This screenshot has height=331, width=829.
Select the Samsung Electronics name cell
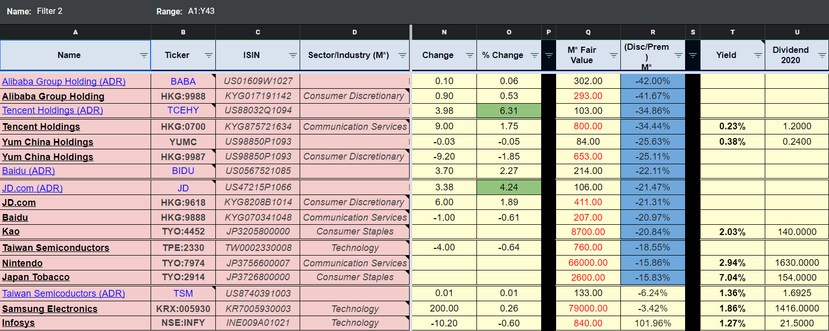click(76, 309)
